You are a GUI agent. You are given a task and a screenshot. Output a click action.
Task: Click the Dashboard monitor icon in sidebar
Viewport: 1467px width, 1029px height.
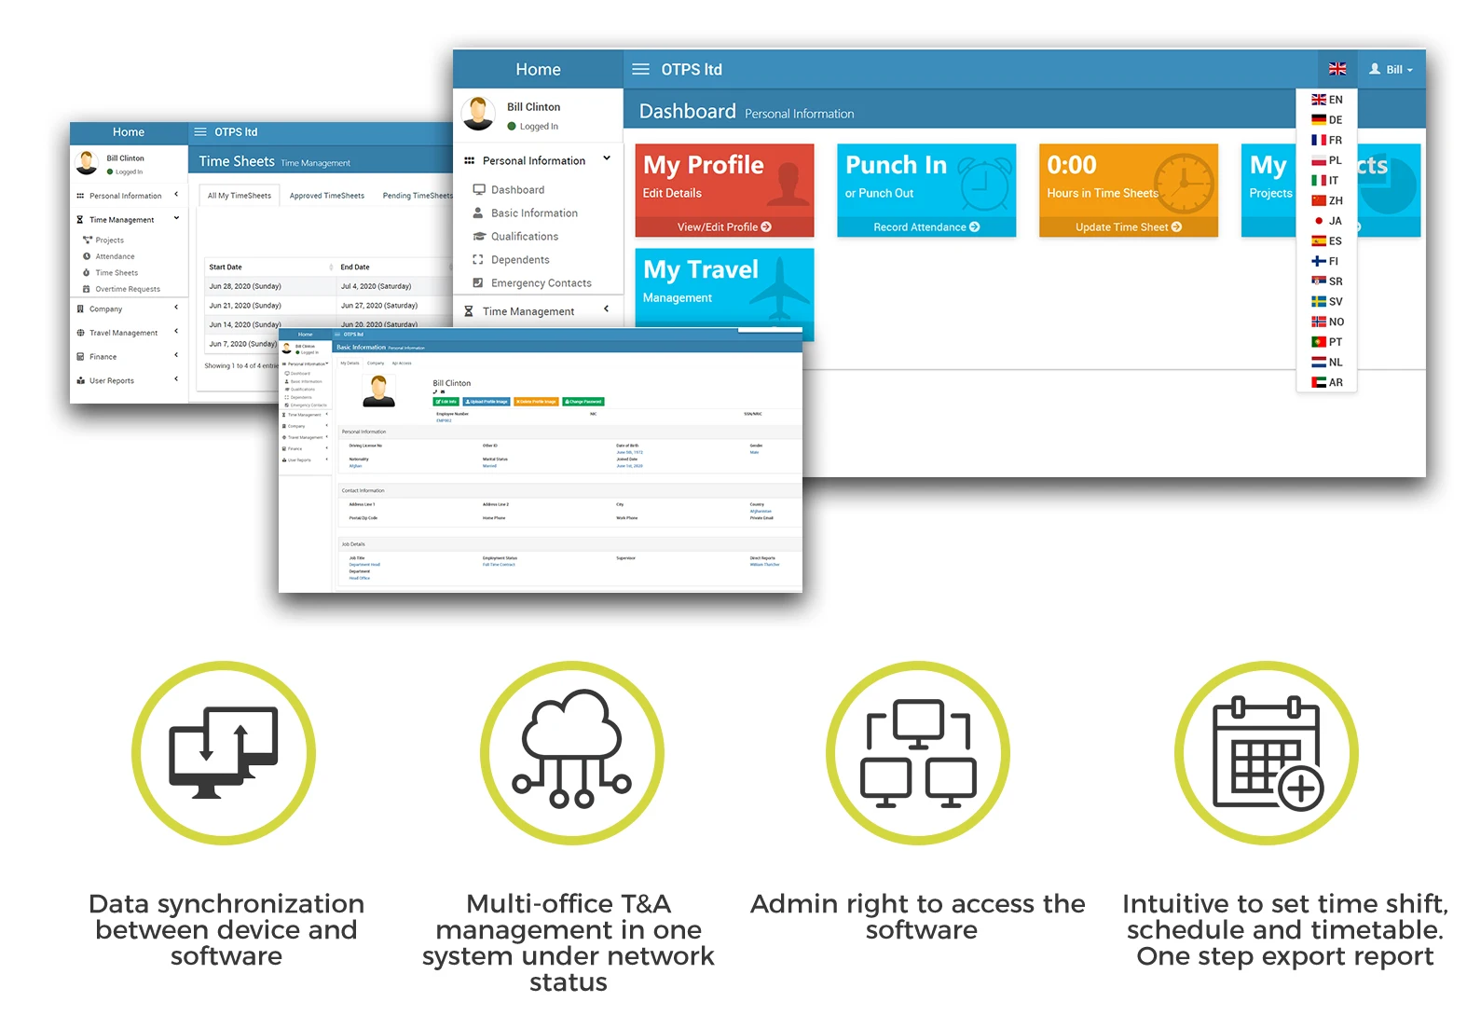pos(479,189)
